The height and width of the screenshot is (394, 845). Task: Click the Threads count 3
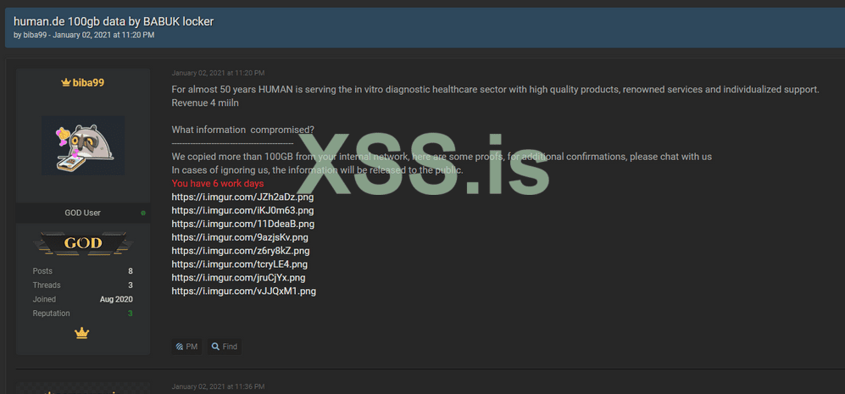pos(131,286)
